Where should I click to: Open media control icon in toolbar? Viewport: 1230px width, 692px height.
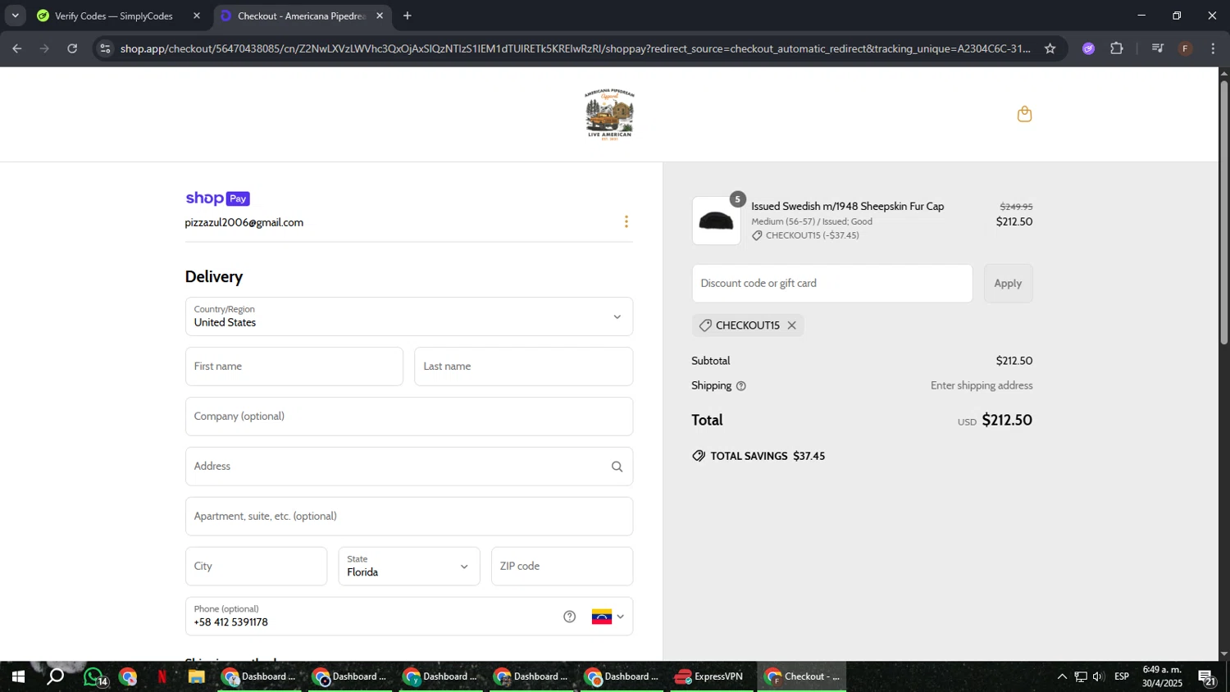(1157, 48)
